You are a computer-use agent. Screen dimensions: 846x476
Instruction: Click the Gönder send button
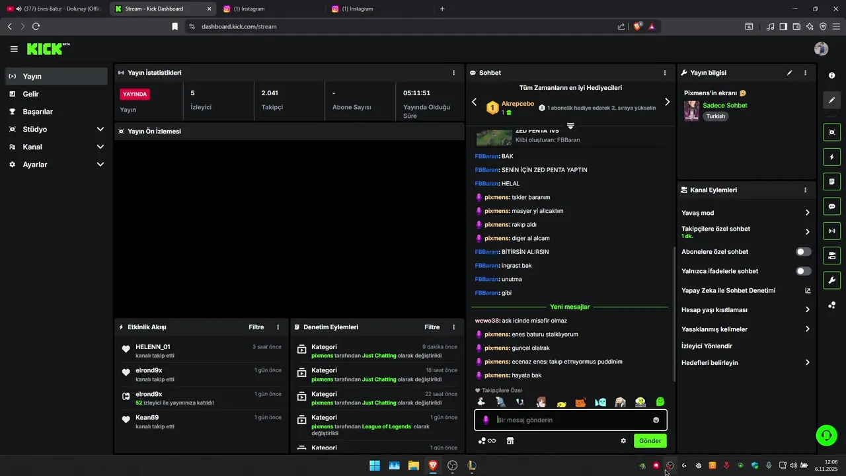click(x=650, y=441)
